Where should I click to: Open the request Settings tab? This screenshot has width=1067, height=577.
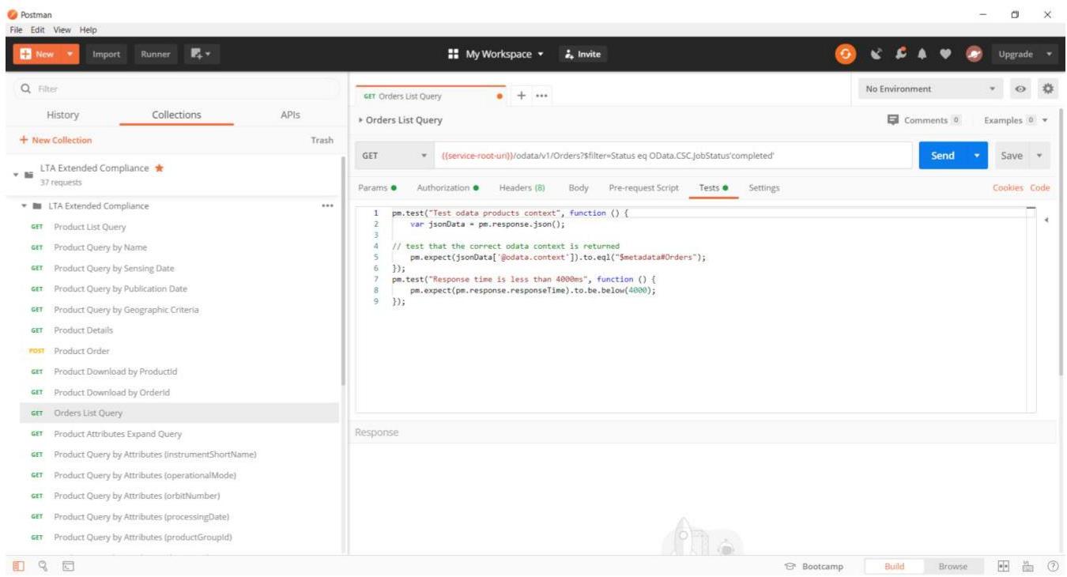763,188
